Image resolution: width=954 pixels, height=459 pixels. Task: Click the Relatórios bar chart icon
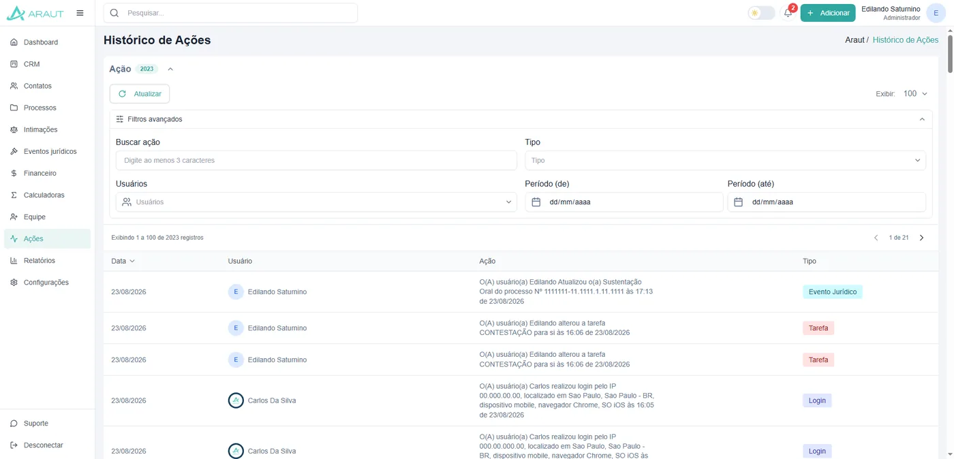point(14,260)
